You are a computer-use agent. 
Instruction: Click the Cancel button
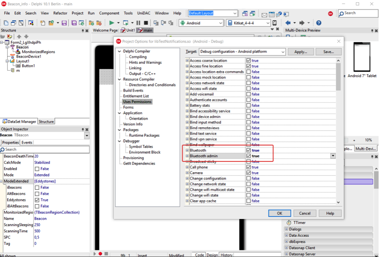click(304, 213)
